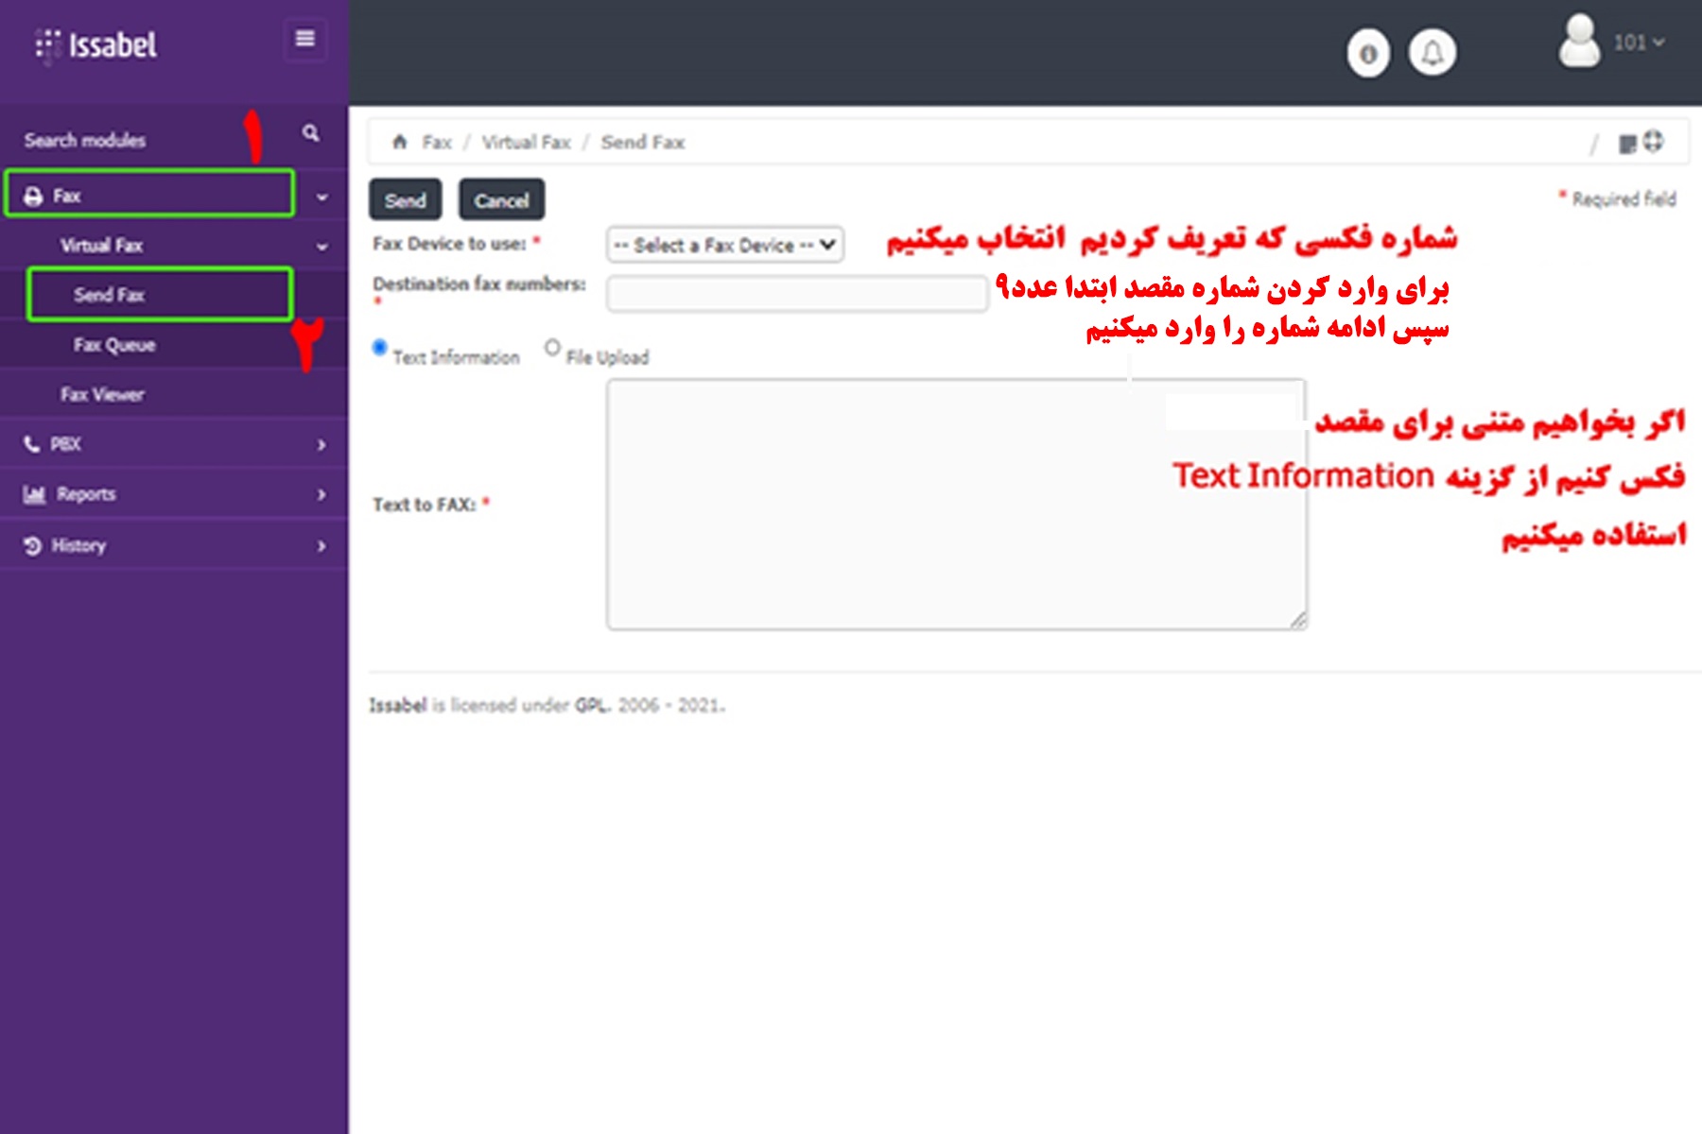Toggle the sidebar hamburger menu
Screen dimensions: 1702x1134
point(304,39)
